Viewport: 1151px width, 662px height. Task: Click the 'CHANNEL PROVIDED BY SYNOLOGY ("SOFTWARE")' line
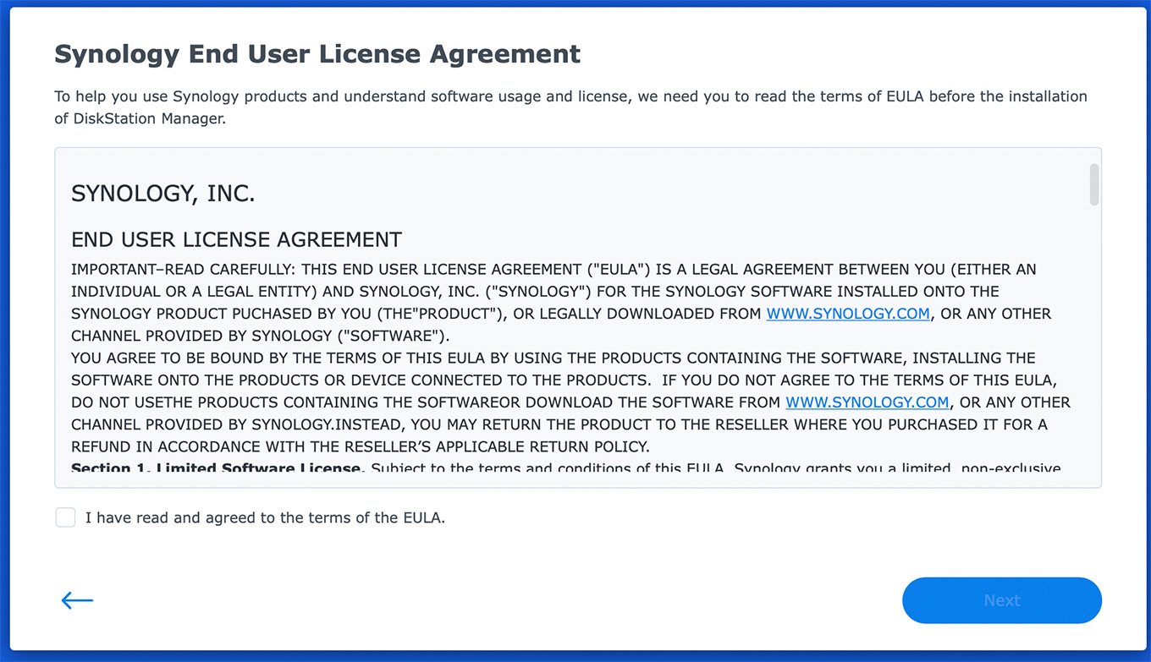pos(260,336)
